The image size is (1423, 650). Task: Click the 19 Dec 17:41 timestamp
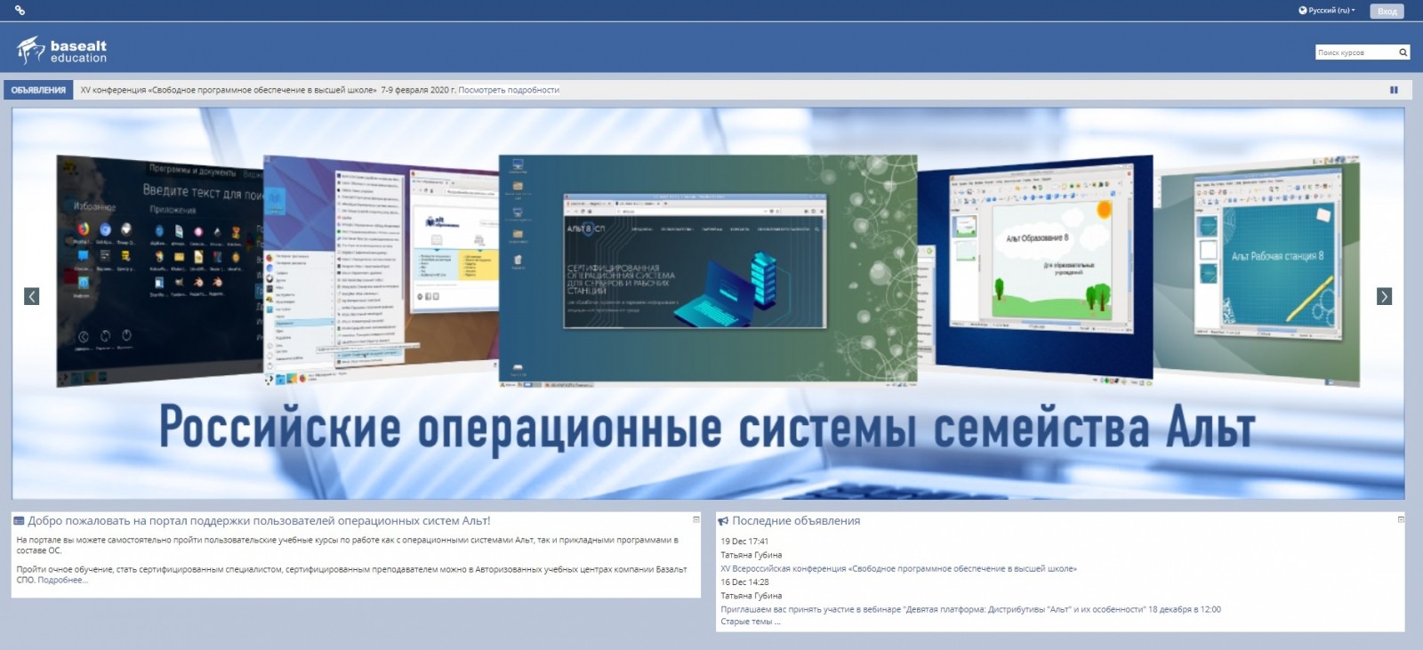tap(744, 541)
